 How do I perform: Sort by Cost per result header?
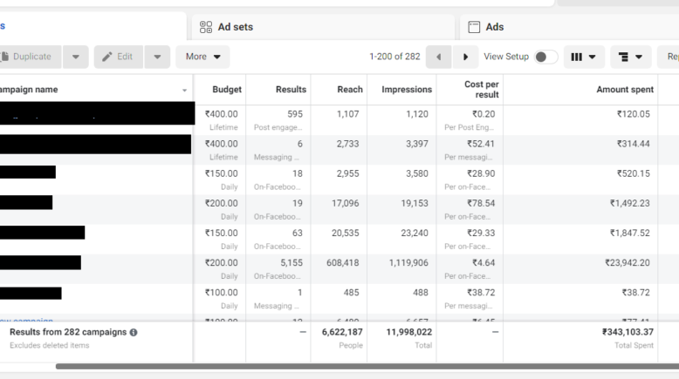pyautogui.click(x=482, y=90)
